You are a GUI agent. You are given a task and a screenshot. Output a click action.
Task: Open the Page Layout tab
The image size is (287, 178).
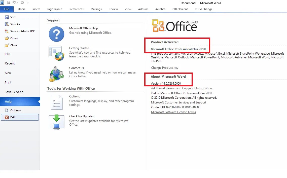click(55, 9)
